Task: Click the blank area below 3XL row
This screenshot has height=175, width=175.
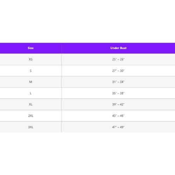Action: click(87, 154)
